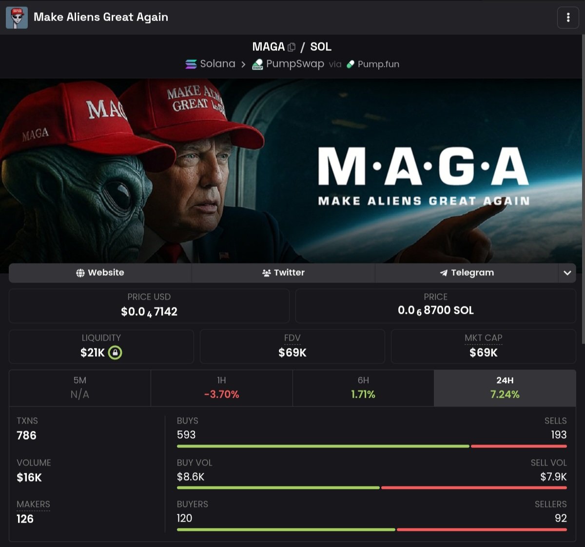Click the TXNS count 786
The image size is (585, 547).
pos(26,435)
